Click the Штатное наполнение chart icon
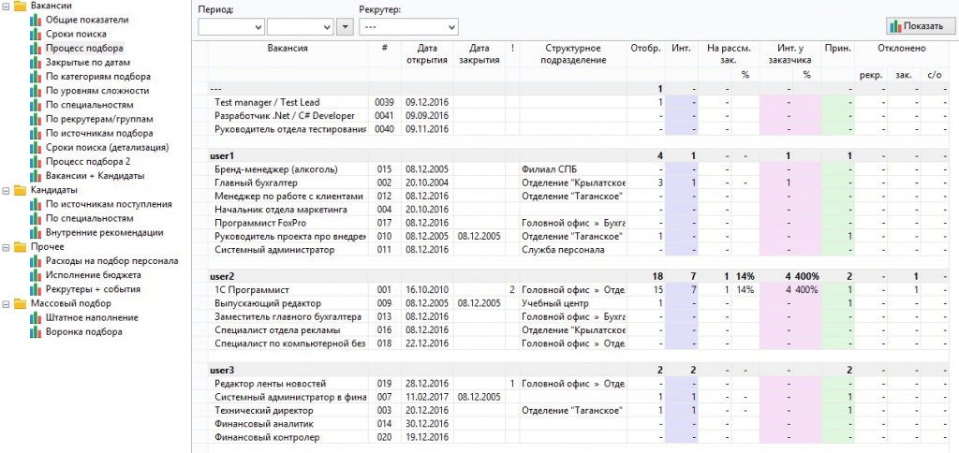The width and height of the screenshot is (959, 453). 37,317
